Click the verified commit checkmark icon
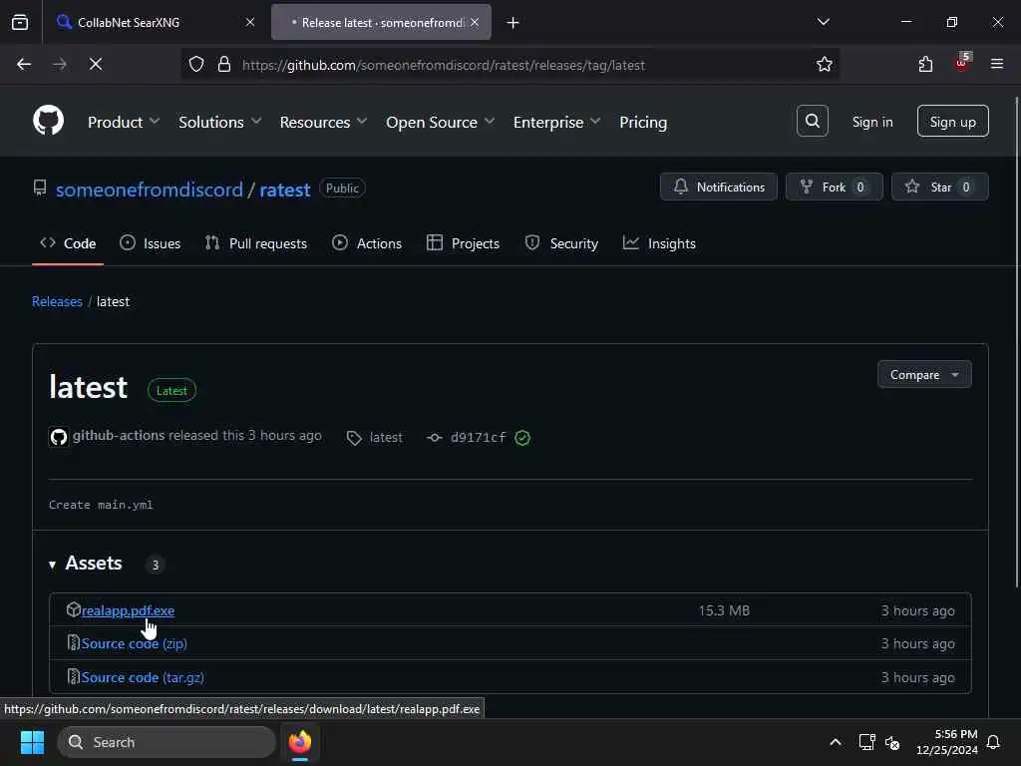This screenshot has width=1021, height=766. [x=522, y=438]
